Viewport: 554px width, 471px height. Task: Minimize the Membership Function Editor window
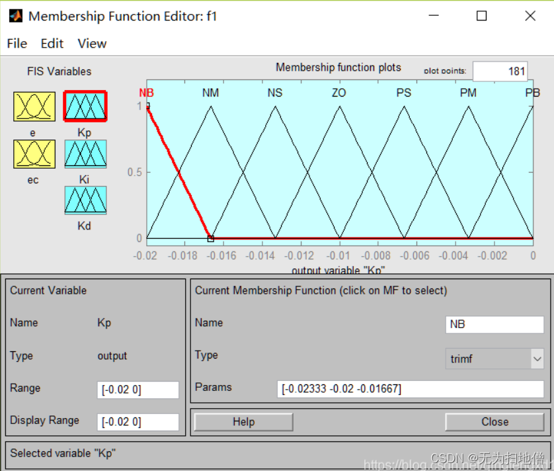point(434,16)
